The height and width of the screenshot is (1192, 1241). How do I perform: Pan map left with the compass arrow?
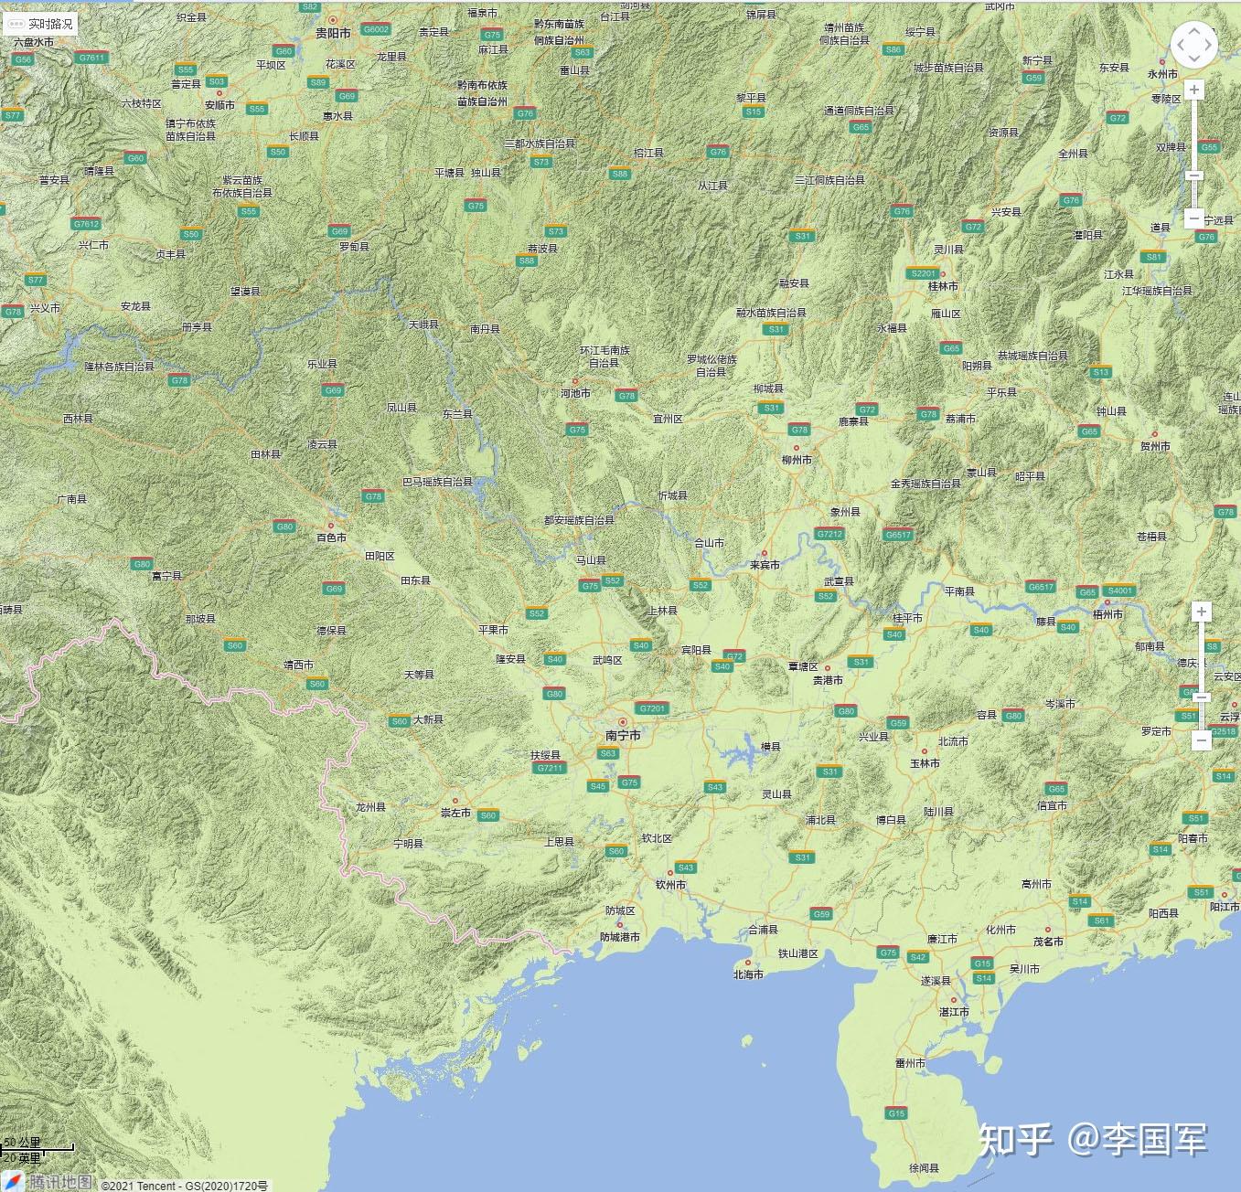tap(1179, 45)
